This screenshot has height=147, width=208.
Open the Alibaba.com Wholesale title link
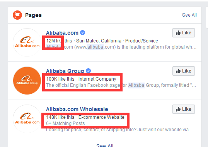pos(77,109)
